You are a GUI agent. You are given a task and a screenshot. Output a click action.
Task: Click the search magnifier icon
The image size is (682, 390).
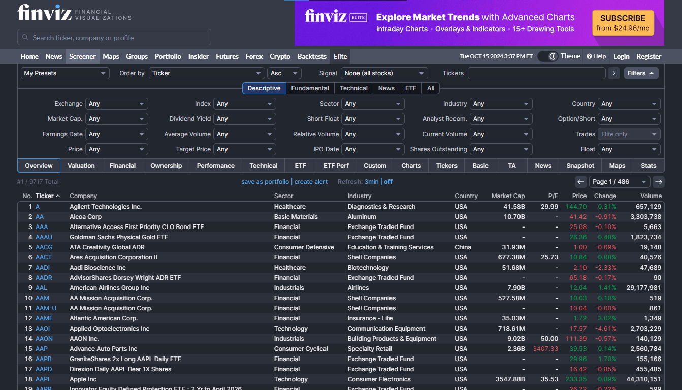click(24, 37)
